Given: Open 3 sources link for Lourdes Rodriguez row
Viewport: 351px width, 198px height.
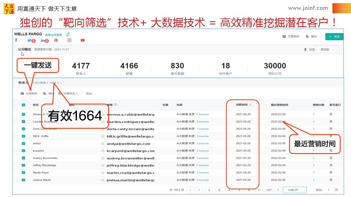Looking at the screenshot, I should (202, 121).
